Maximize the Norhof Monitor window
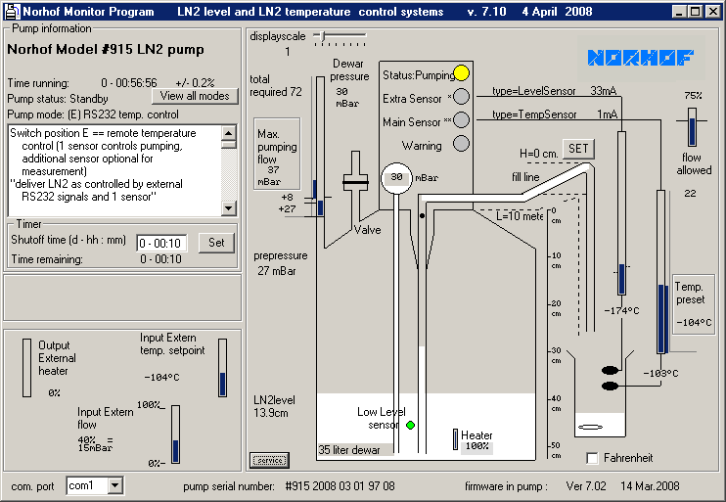The height and width of the screenshot is (502, 726). pos(696,12)
